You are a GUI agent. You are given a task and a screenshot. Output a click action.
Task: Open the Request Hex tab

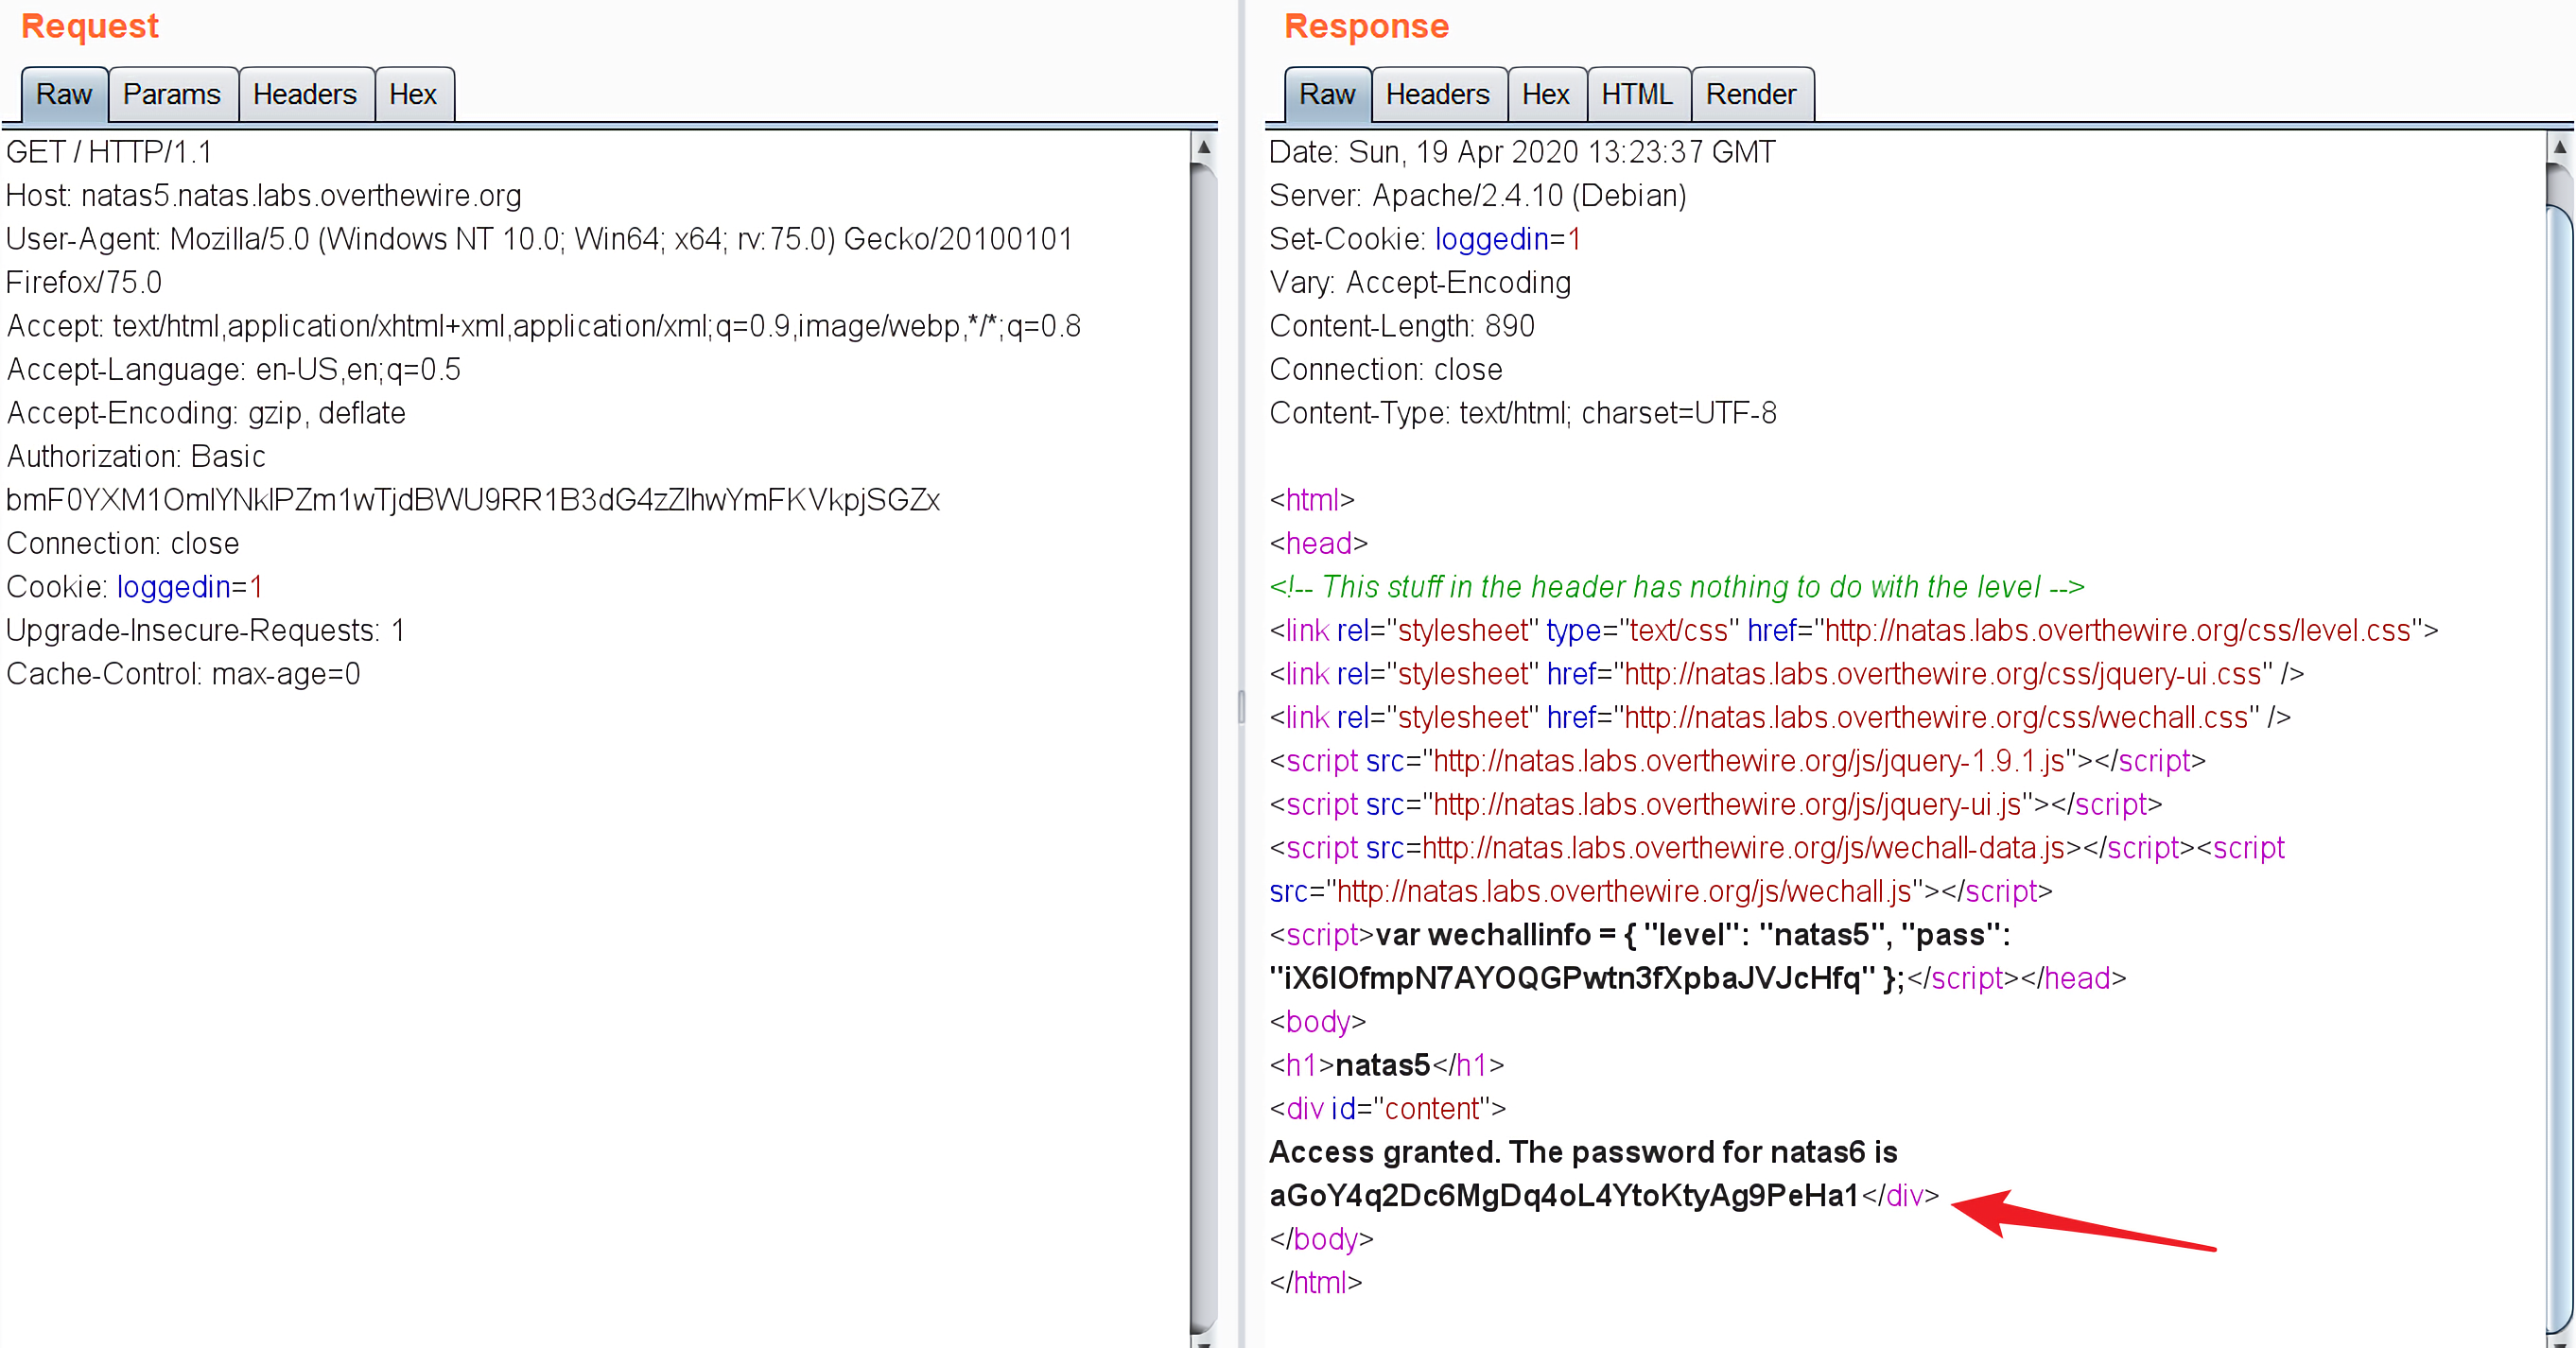[x=413, y=95]
